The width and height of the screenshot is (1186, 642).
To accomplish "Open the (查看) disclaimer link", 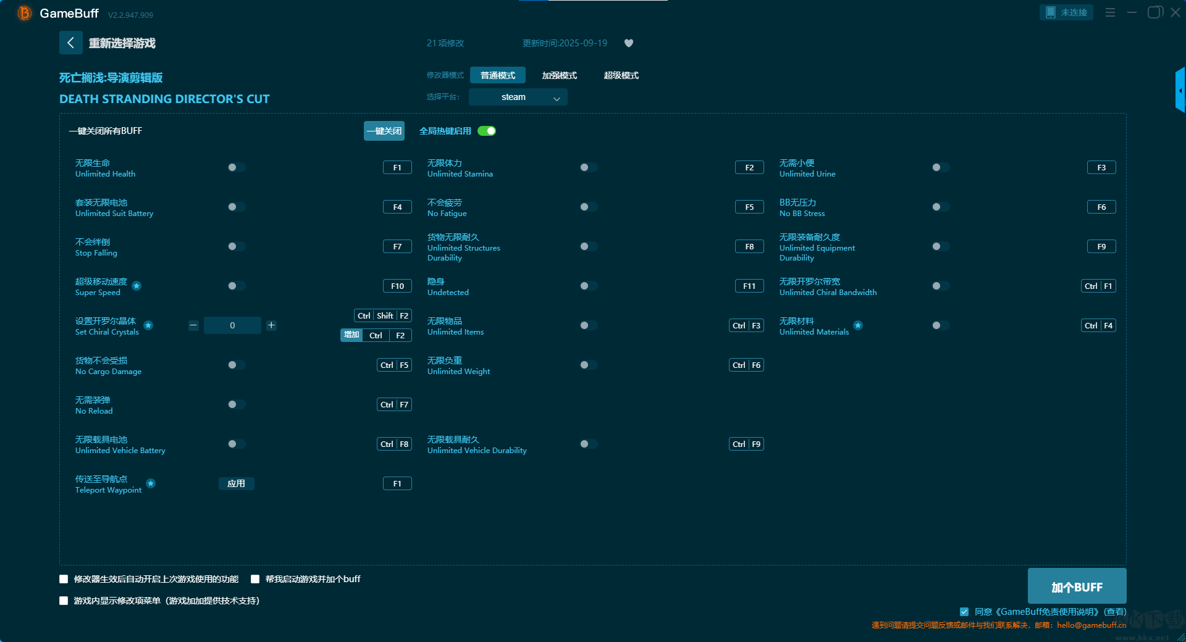I will point(1115,612).
